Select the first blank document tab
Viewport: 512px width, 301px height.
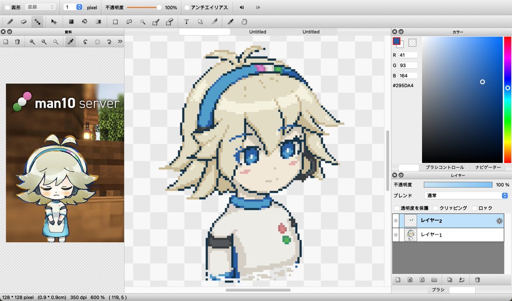point(204,32)
